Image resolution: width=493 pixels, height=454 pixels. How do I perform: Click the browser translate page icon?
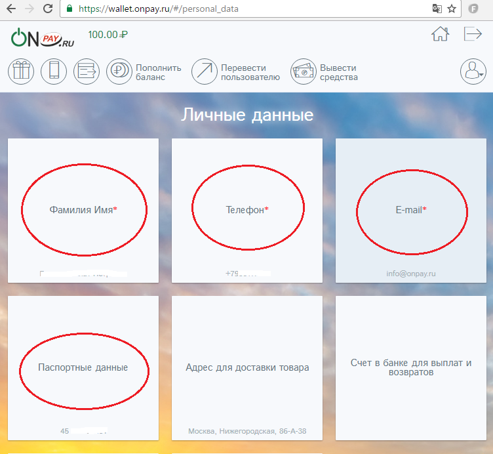[x=437, y=9]
